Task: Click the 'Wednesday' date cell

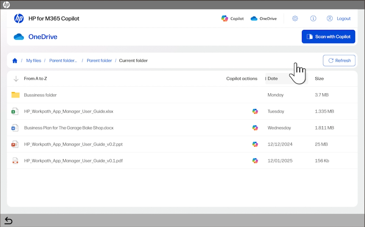Action: (279, 128)
